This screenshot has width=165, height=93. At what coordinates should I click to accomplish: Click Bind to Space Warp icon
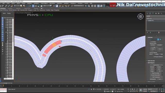(12, 6)
